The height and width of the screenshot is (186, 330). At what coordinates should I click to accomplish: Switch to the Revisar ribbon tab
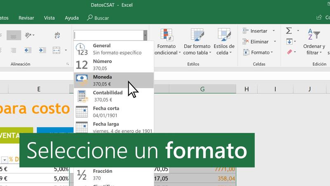coord(26,18)
